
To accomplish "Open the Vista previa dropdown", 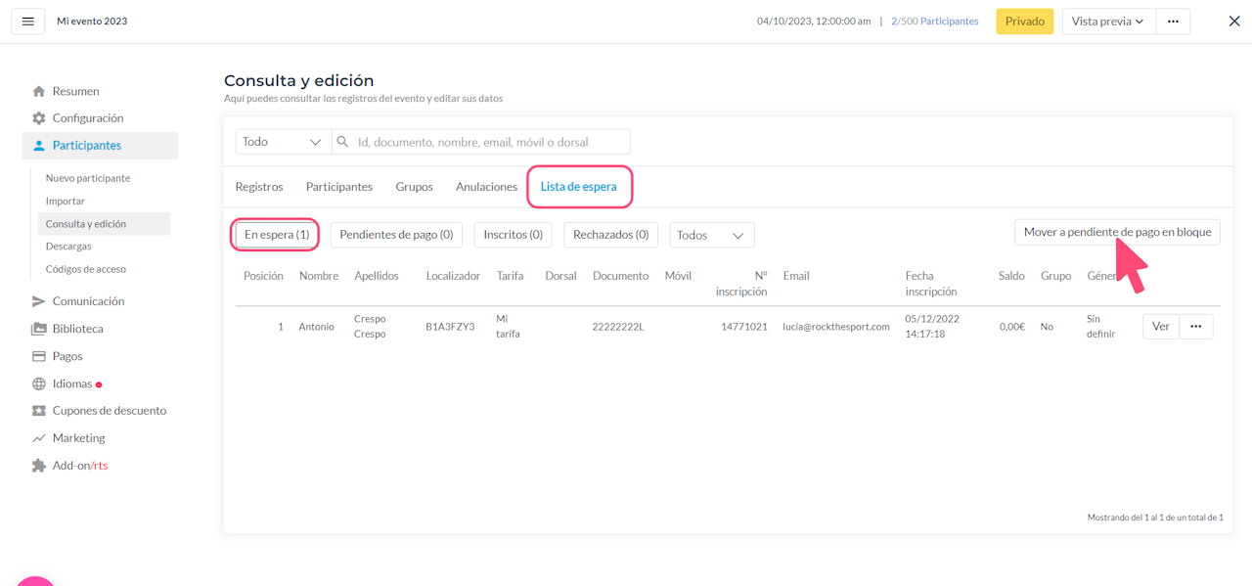I will [1109, 22].
